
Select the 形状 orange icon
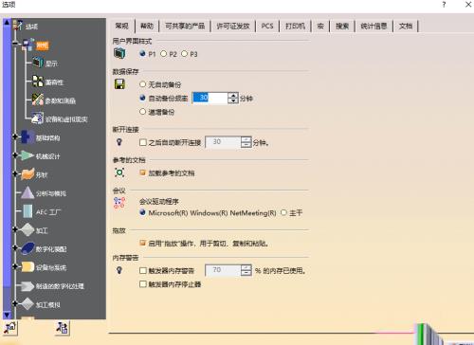pos(27,174)
